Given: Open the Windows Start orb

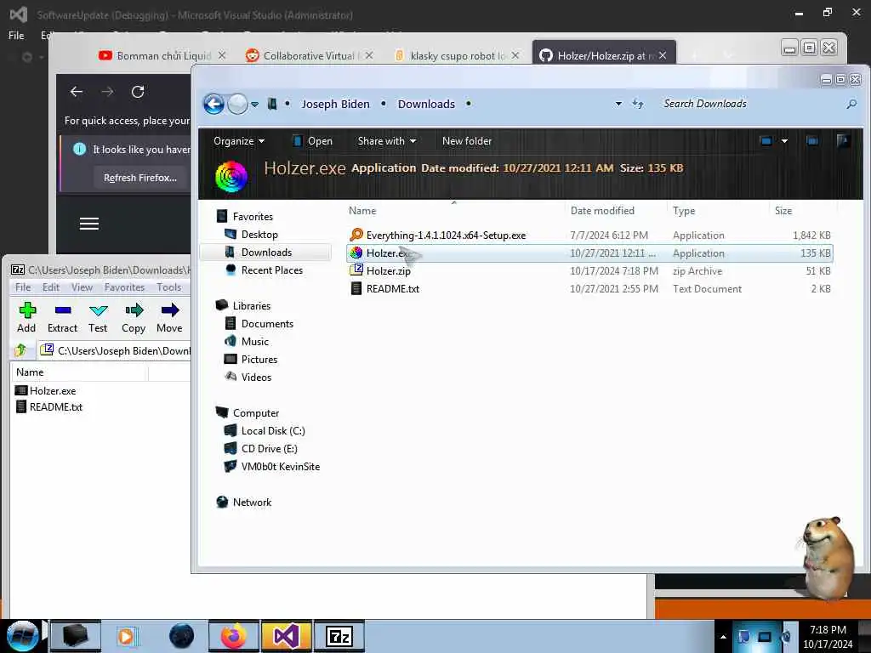Looking at the screenshot, I should tap(22, 636).
